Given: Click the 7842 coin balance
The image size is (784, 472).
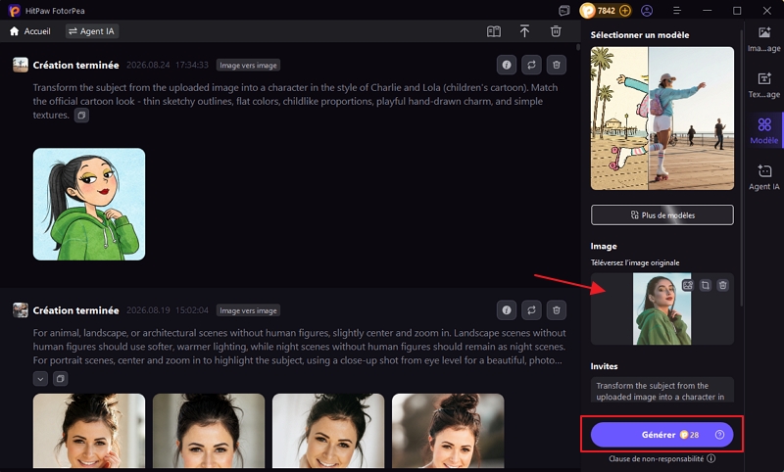Looking at the screenshot, I should [x=606, y=11].
